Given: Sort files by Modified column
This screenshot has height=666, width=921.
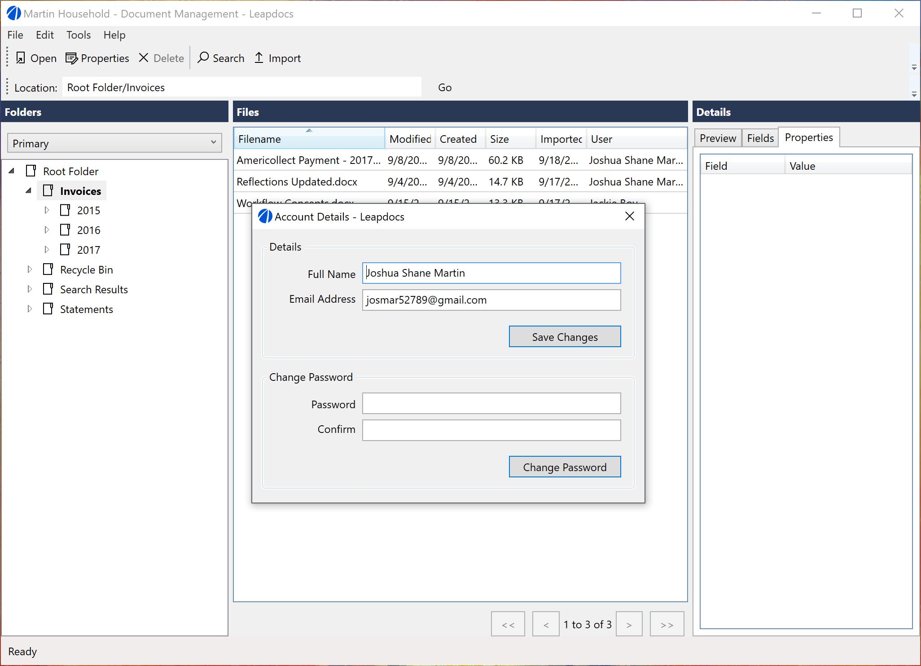Looking at the screenshot, I should tap(410, 139).
